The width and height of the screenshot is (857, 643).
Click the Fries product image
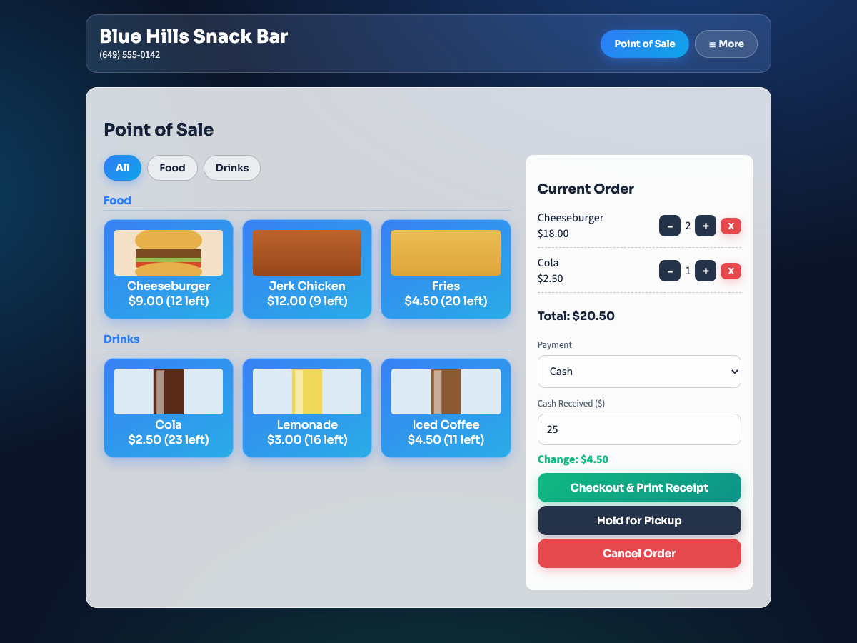click(446, 253)
